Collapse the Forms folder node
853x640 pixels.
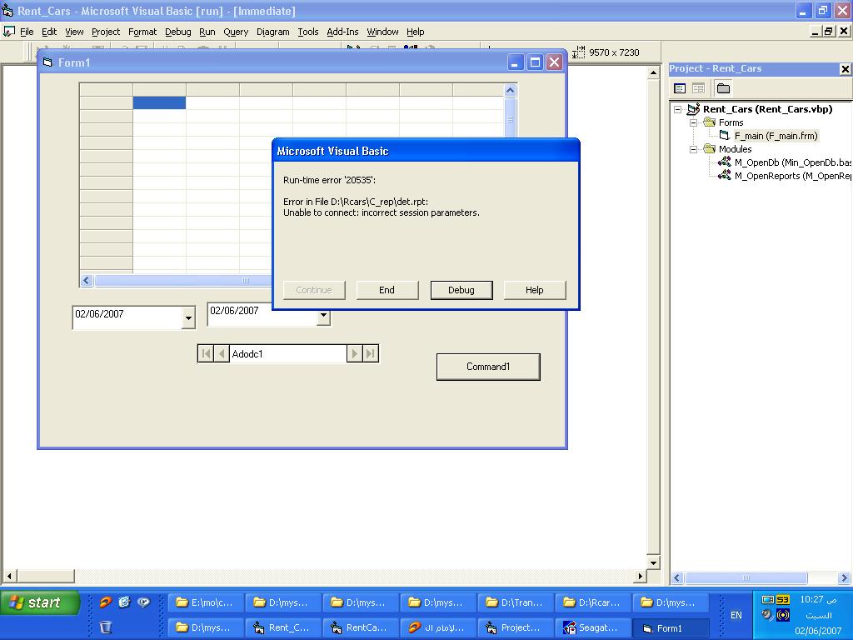(x=693, y=123)
